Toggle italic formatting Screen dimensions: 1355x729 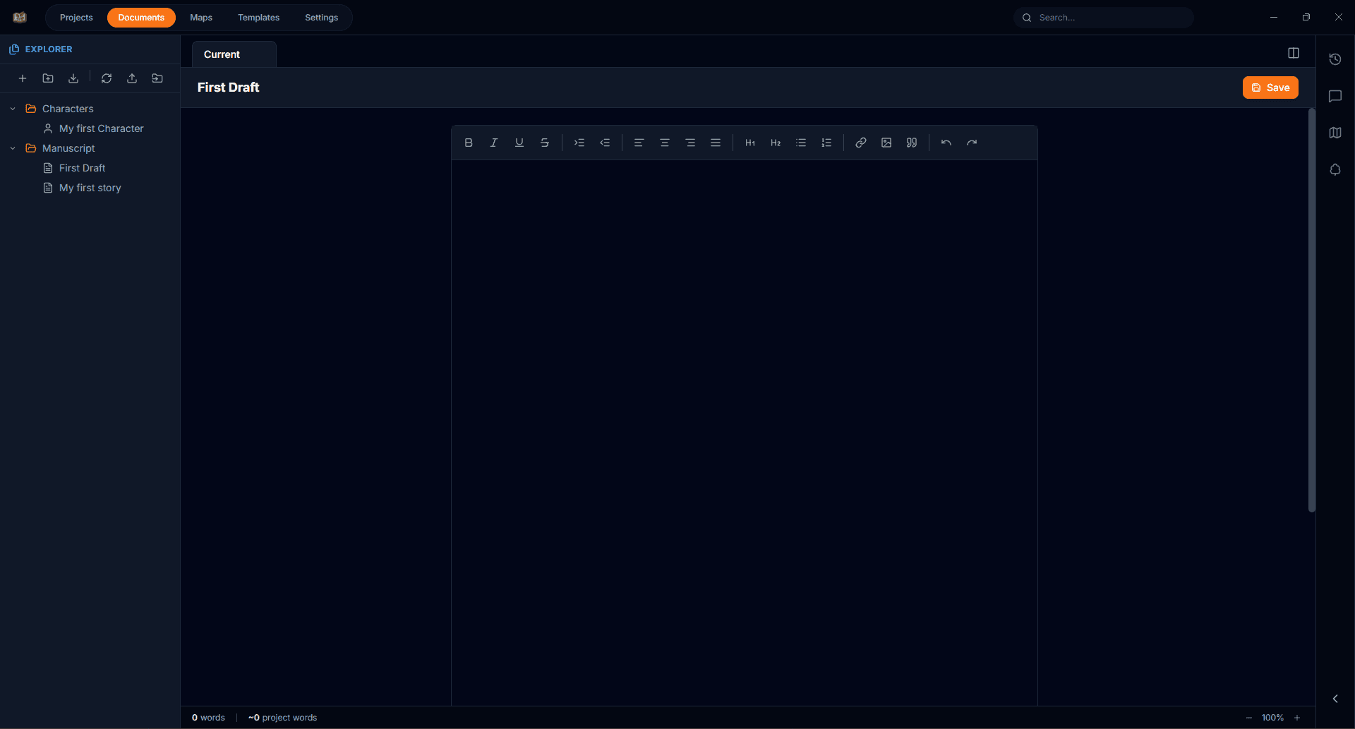493,143
